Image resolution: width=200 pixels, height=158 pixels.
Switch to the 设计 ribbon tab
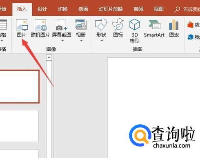pyautogui.click(x=42, y=9)
